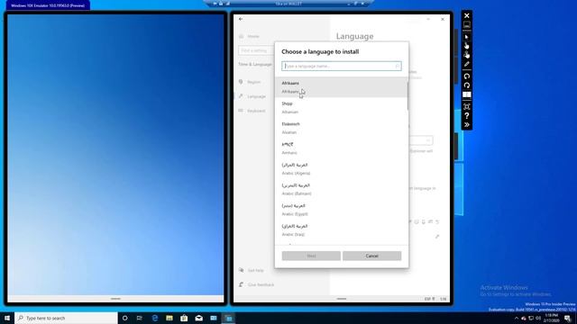
Task: Click Get help link
Action: pos(255,270)
